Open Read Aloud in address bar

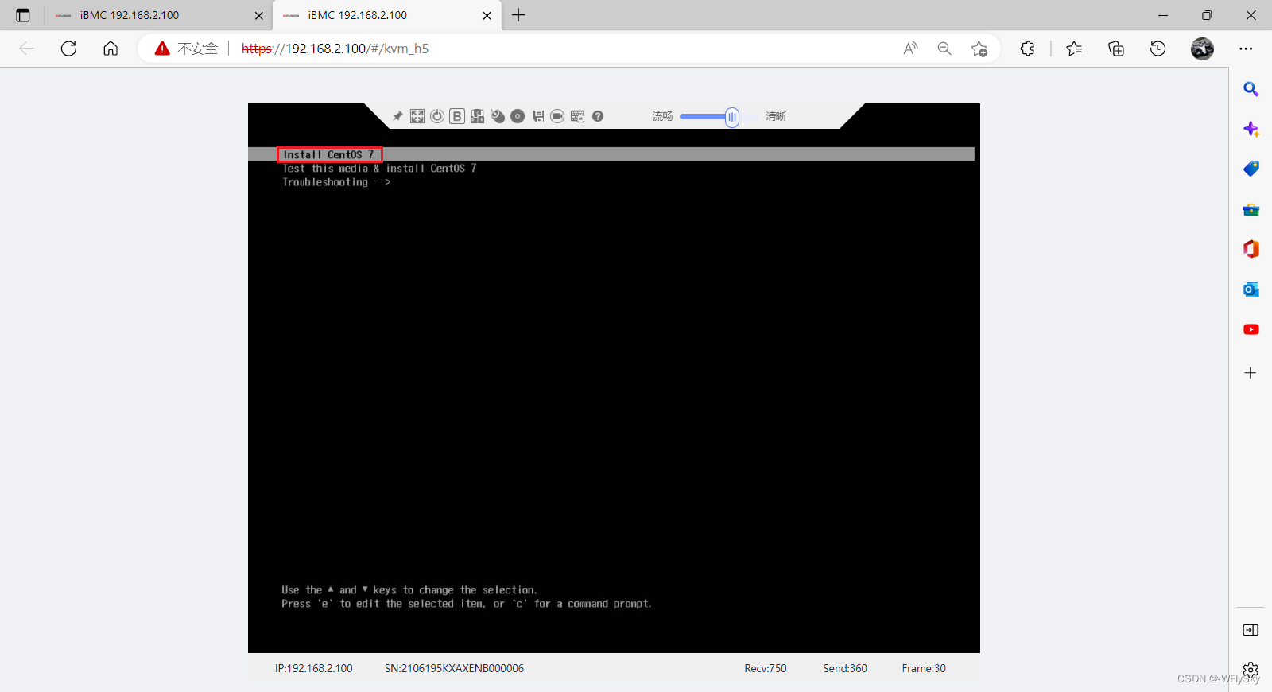(911, 49)
